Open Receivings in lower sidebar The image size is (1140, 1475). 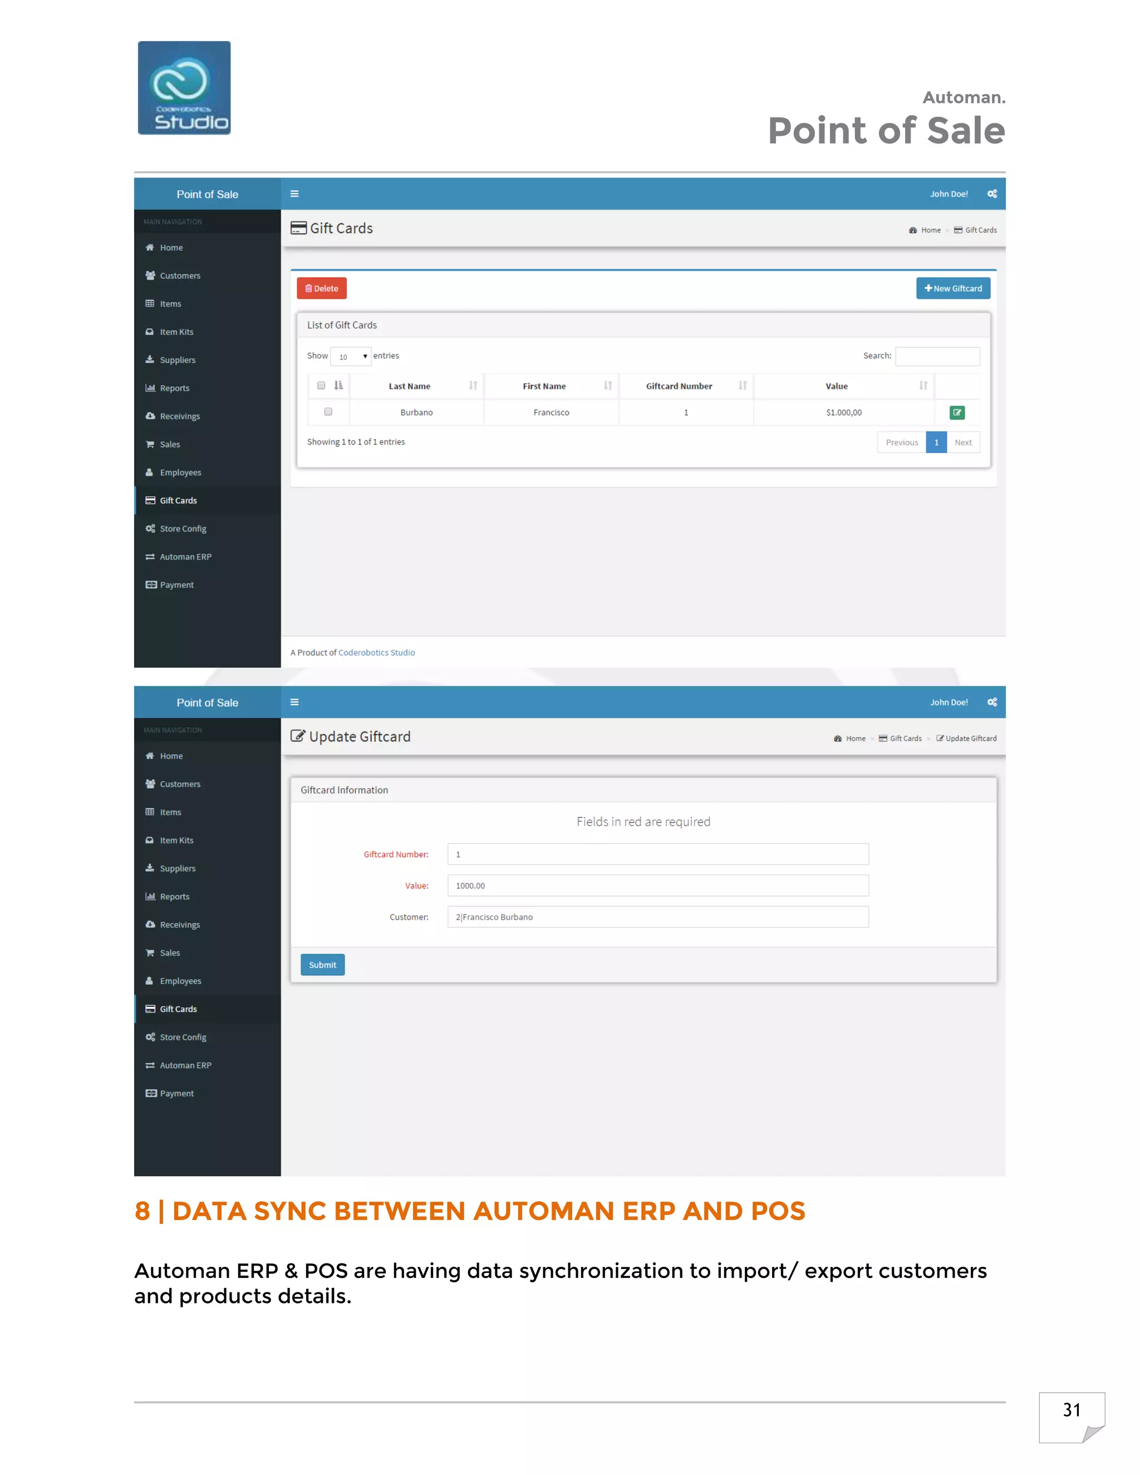point(207,925)
